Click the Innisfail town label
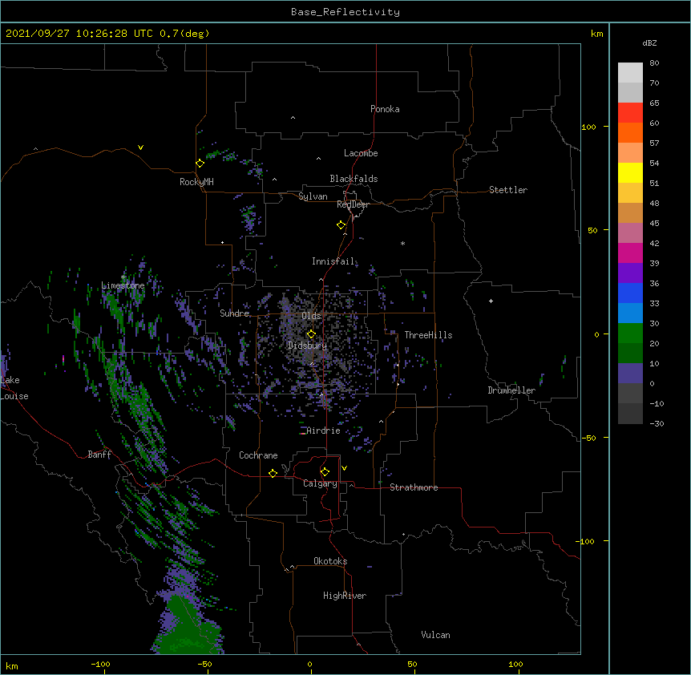 [333, 261]
